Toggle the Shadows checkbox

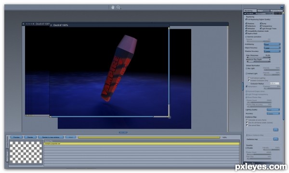coord(246,24)
